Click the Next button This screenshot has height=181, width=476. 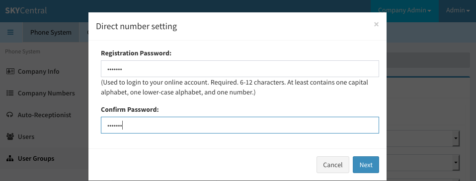(366, 165)
